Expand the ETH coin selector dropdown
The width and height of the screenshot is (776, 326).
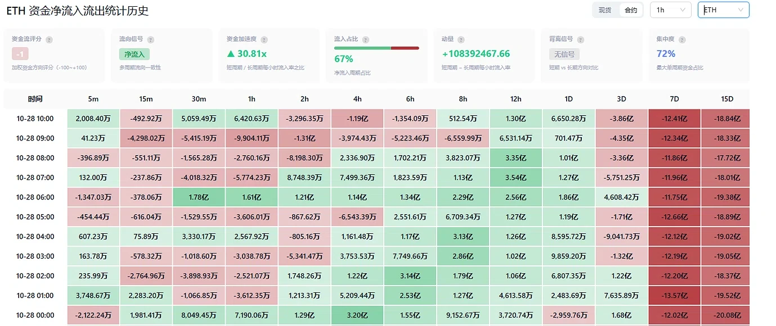pyautogui.click(x=723, y=10)
